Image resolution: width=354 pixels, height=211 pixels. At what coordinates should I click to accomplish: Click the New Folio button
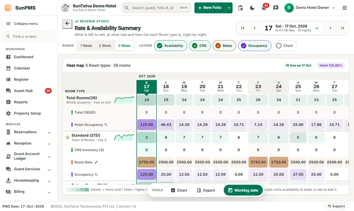coord(210,8)
